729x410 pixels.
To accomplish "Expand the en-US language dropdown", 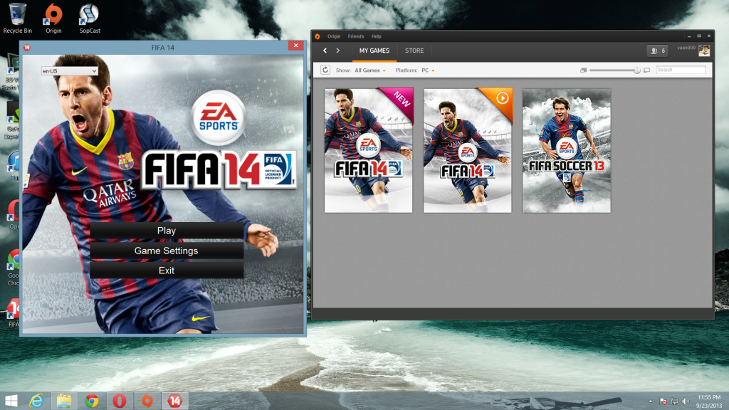I will coord(70,71).
